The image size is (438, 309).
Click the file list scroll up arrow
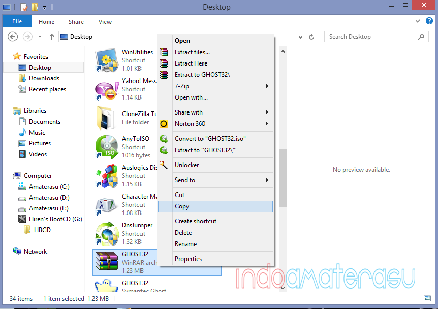tap(283, 51)
